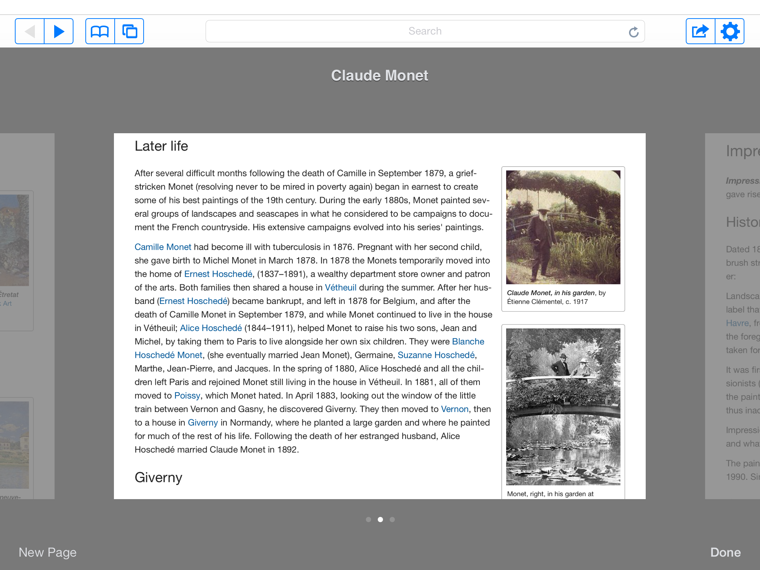Open the Poissy link
This screenshot has width=760, height=570.
(187, 396)
